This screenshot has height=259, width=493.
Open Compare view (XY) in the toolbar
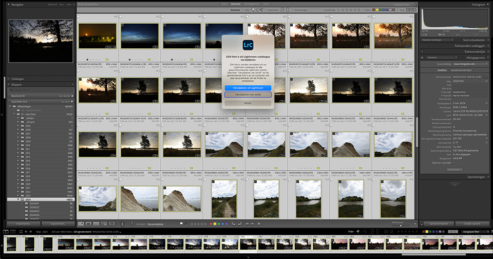click(x=96, y=224)
